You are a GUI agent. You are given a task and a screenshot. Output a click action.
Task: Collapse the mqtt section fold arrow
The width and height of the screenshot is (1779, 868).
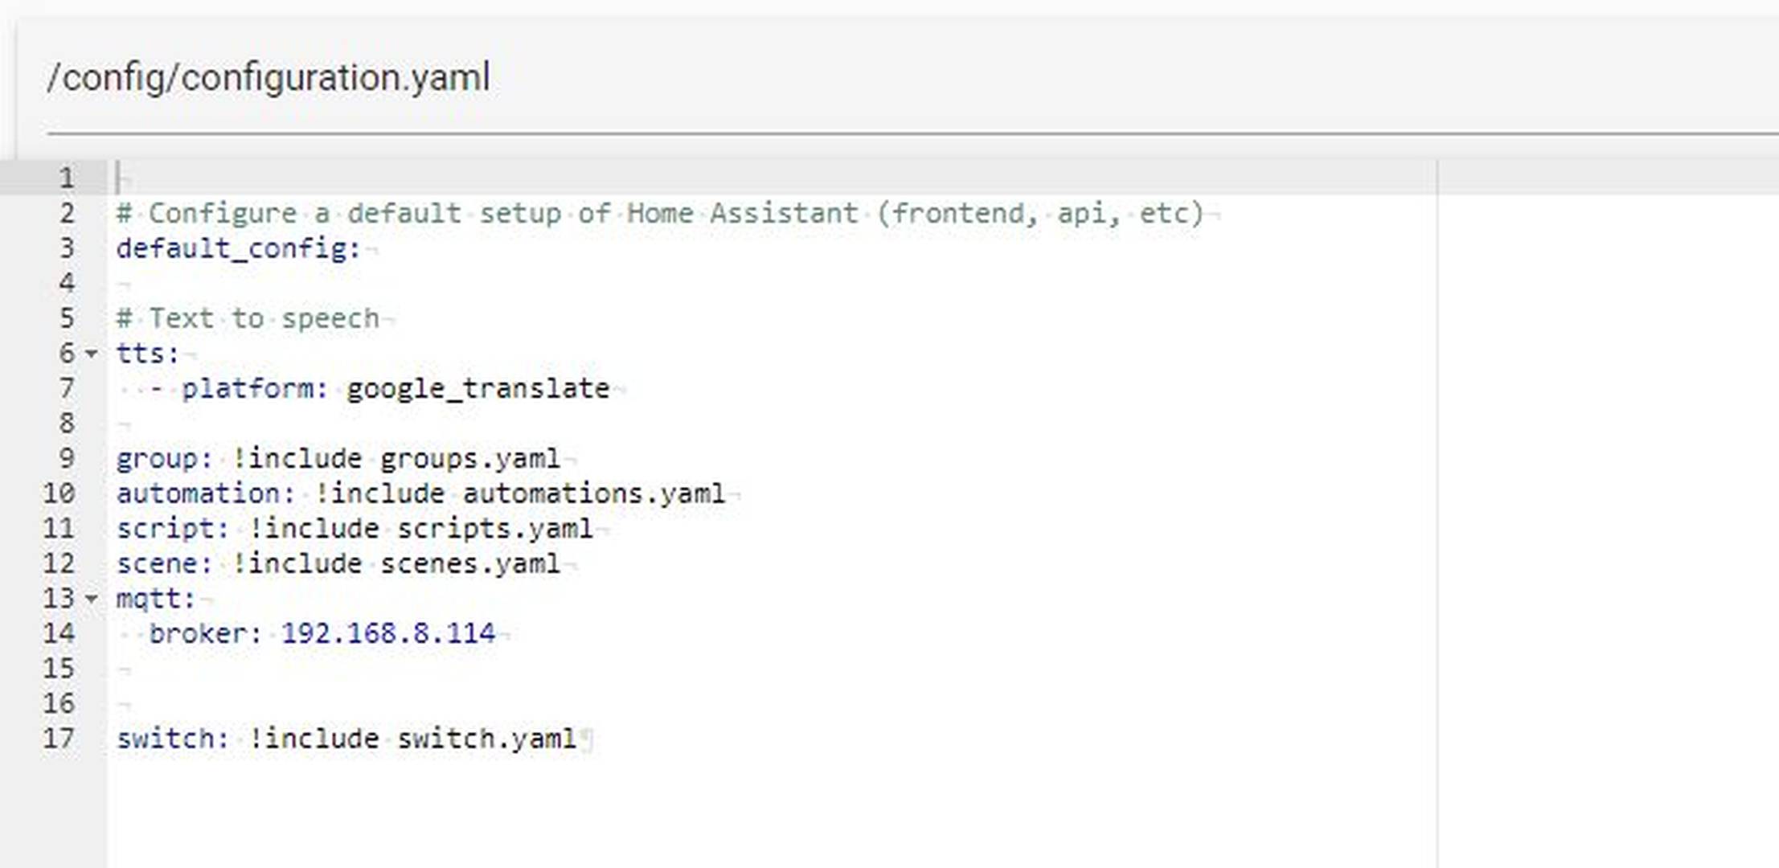click(x=92, y=599)
